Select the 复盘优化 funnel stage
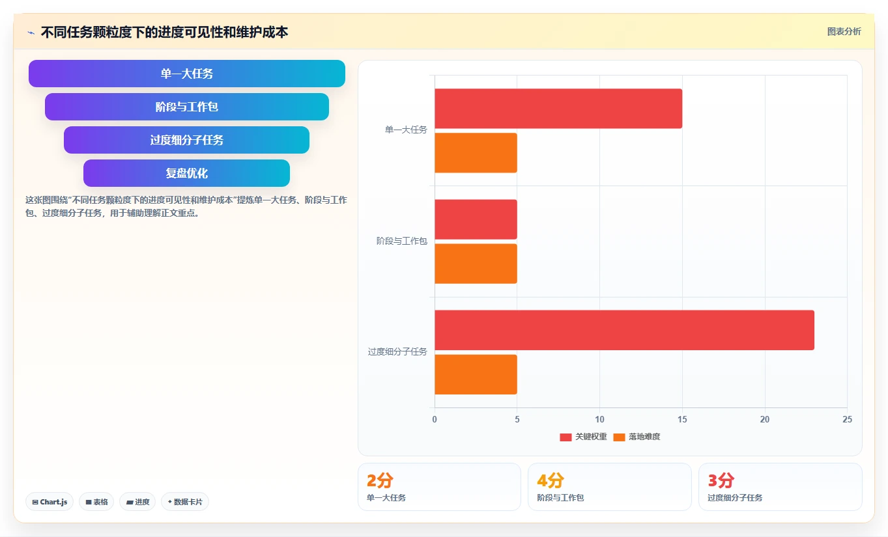 187,173
